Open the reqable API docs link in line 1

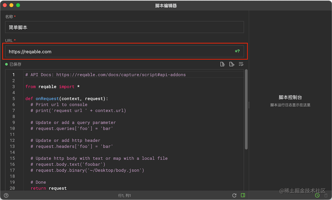[x=121, y=74]
